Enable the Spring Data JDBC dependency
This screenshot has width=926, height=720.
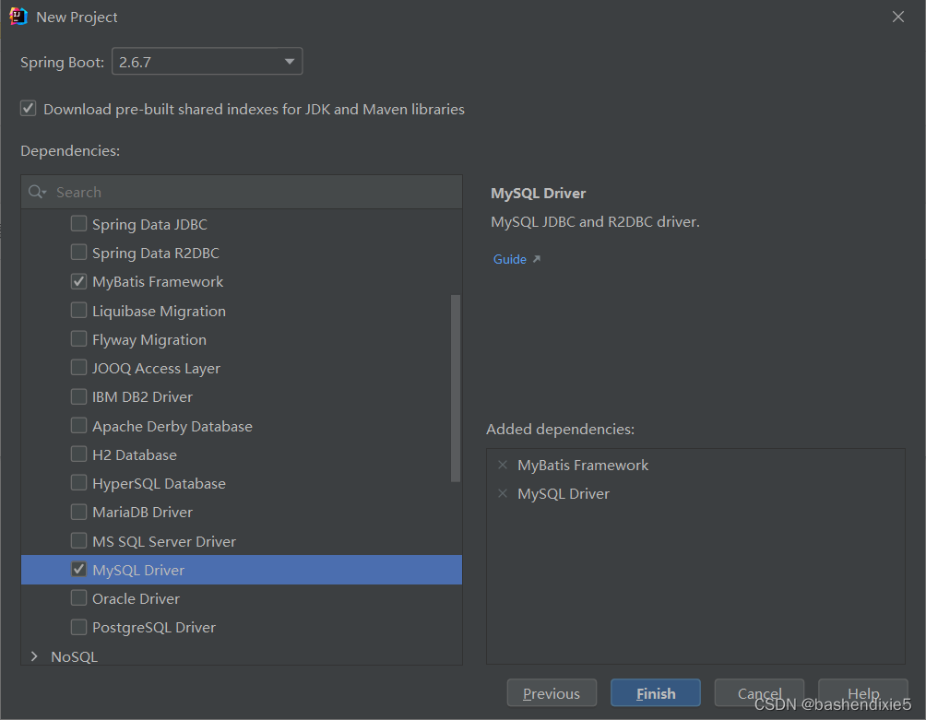coord(79,224)
